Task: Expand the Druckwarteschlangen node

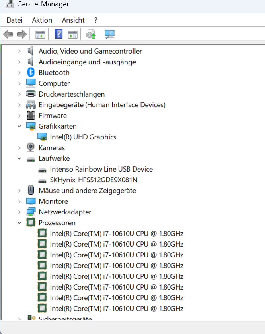Action: coord(19,94)
